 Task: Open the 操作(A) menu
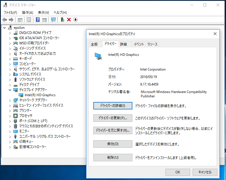tap(28, 13)
